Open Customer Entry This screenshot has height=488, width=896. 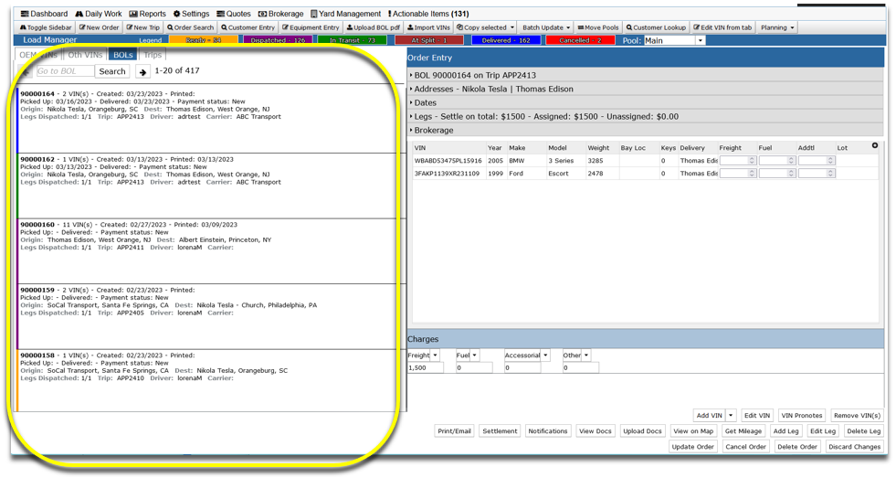click(x=248, y=27)
